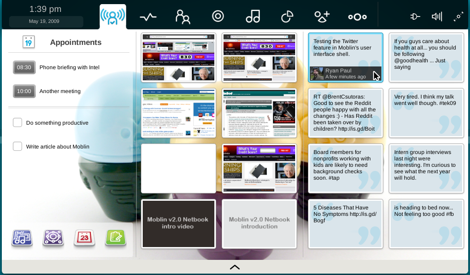Open the internet target icon
The image size is (470, 275).
pyautogui.click(x=218, y=16)
